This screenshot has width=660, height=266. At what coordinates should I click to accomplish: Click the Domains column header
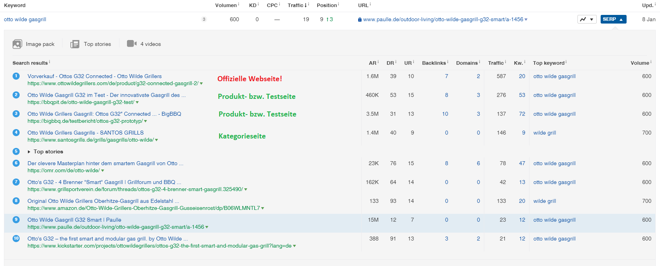pos(467,63)
